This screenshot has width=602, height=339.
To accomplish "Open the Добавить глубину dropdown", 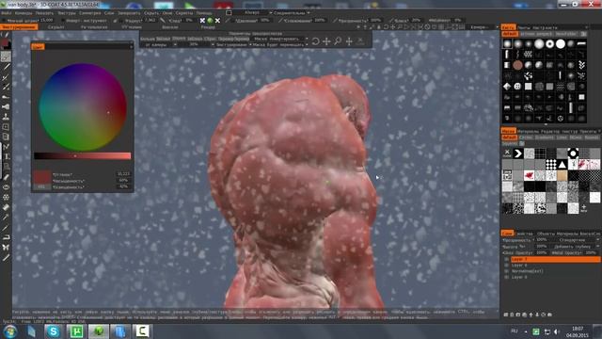I will [576, 247].
